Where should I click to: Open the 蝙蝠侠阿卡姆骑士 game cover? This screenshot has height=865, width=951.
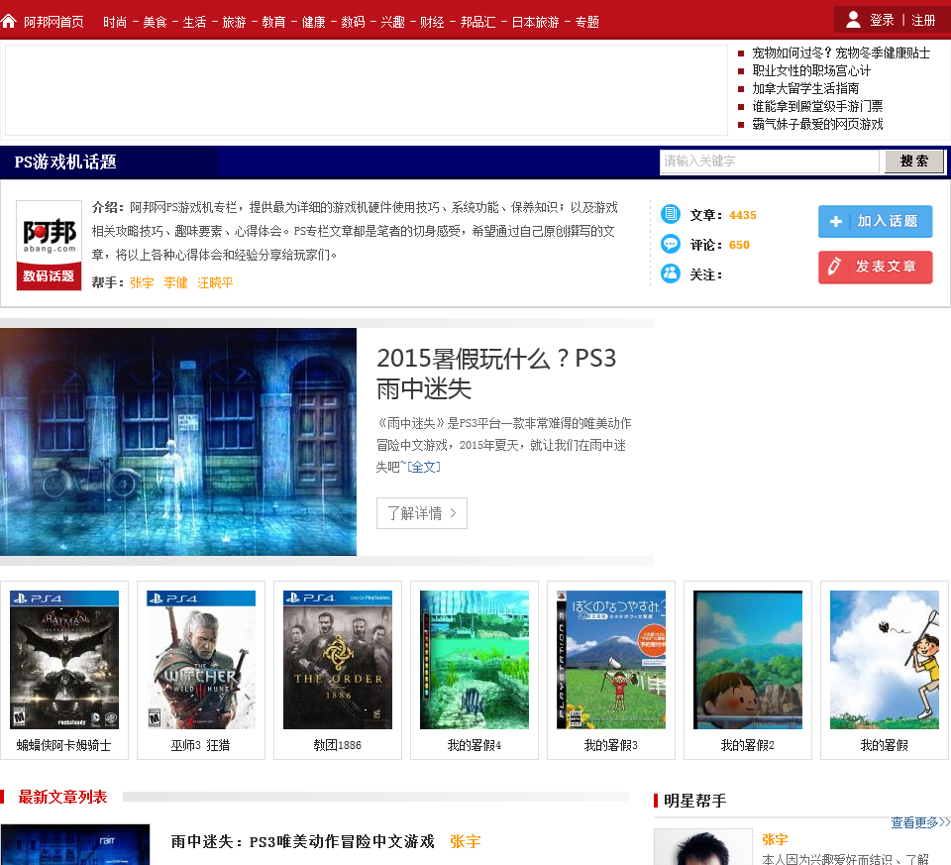click(x=64, y=660)
